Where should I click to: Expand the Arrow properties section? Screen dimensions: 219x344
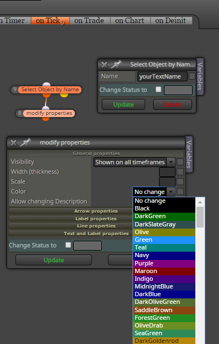click(x=96, y=211)
